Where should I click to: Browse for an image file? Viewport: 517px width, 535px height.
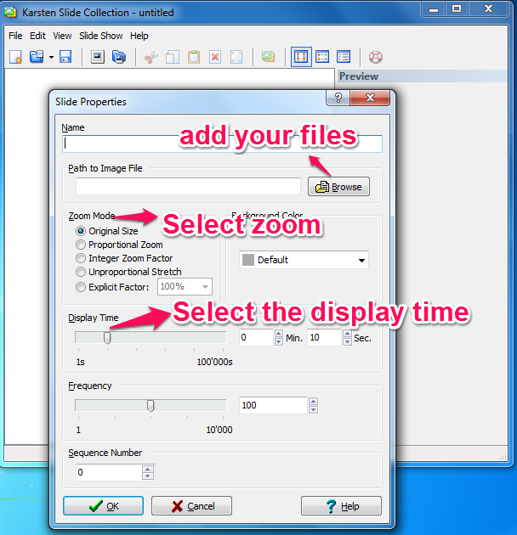coord(338,187)
